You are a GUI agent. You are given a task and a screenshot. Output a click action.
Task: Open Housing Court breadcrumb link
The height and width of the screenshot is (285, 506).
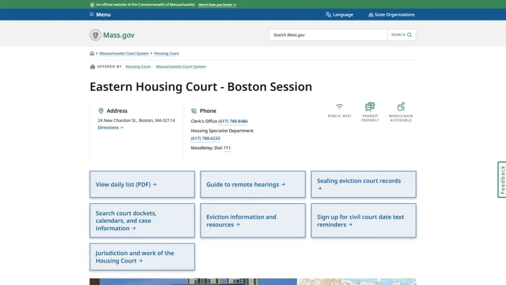[166, 53]
